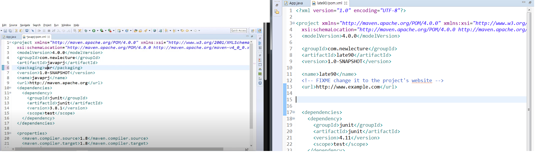Viewport: 535px width, 153px height.
Task: Open the Back history dropdown arrow
Action: [191, 31]
